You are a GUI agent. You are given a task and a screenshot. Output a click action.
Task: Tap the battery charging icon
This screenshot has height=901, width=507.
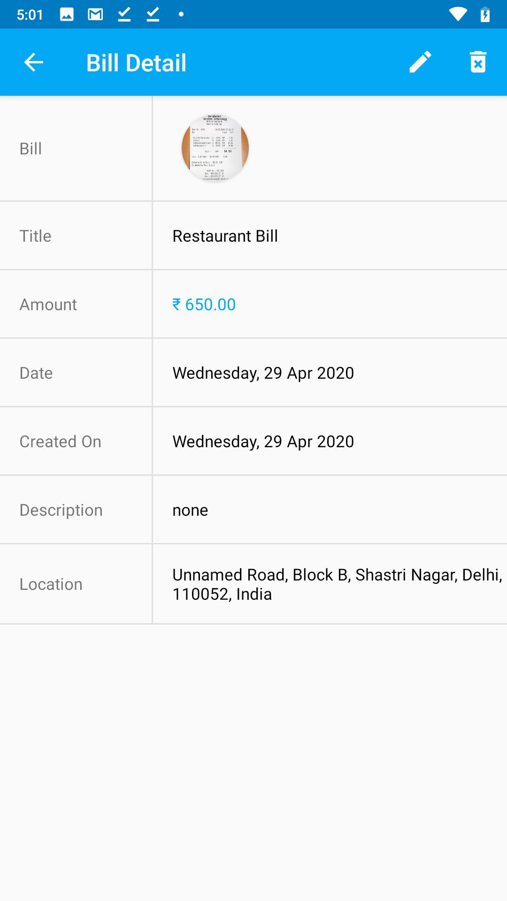tap(485, 15)
